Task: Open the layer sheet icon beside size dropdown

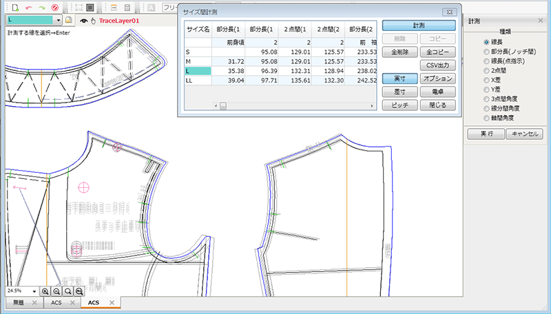Action: click(68, 20)
